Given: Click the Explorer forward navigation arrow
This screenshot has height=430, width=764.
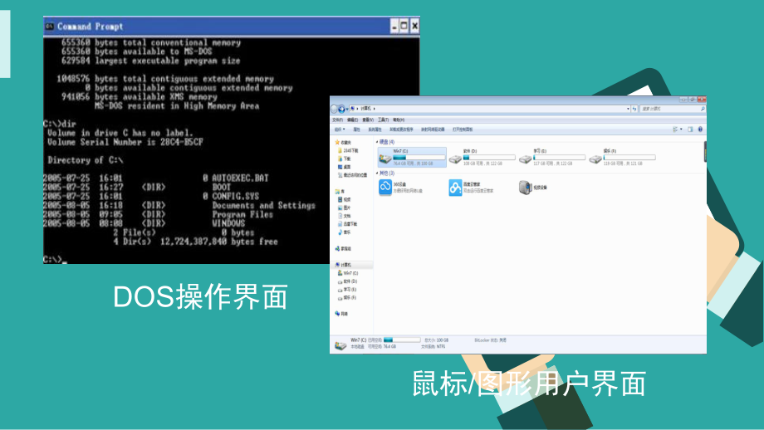Looking at the screenshot, I should [x=341, y=109].
